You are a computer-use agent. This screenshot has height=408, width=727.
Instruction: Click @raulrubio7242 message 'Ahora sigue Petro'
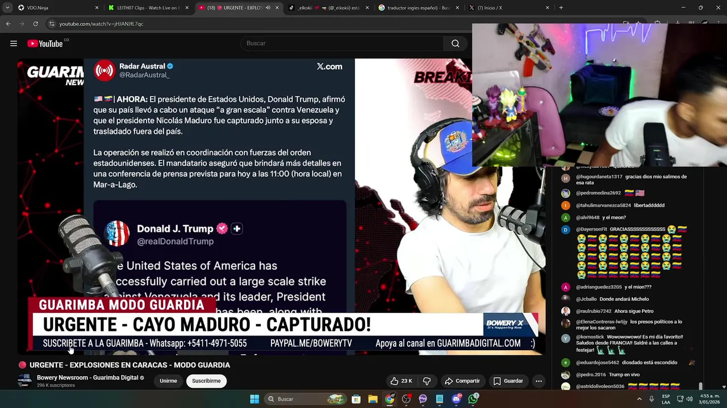tap(633, 311)
